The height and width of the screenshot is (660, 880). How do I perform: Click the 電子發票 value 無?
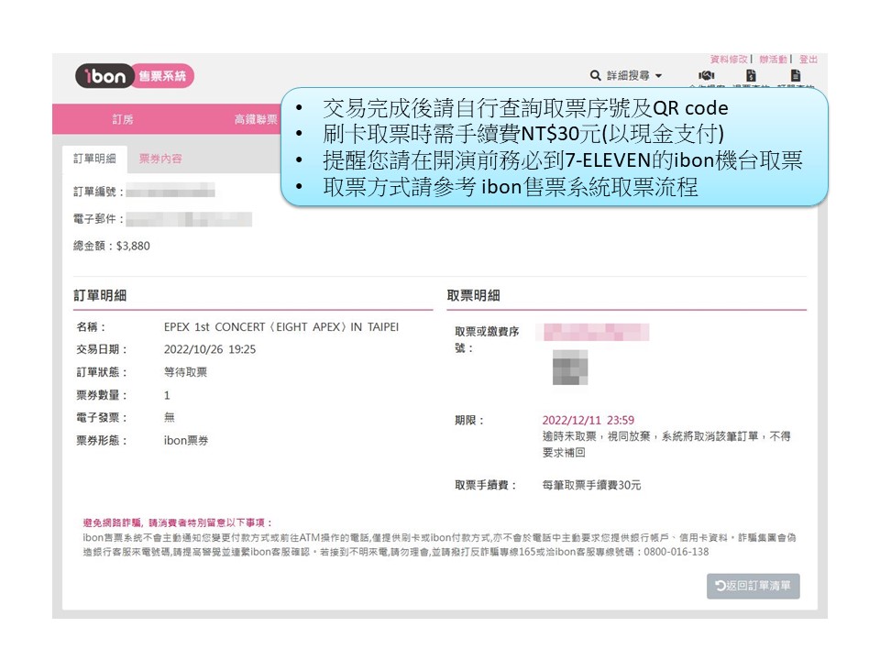(169, 417)
